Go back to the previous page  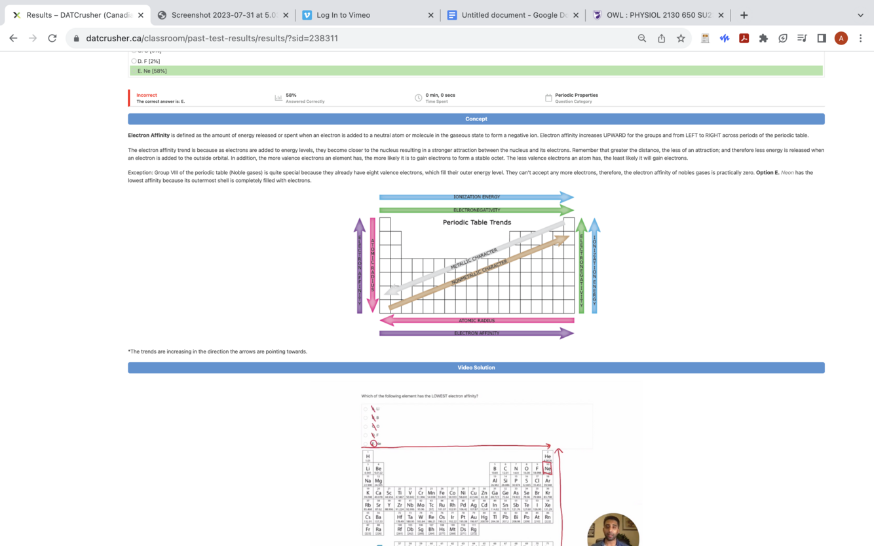[13, 38]
